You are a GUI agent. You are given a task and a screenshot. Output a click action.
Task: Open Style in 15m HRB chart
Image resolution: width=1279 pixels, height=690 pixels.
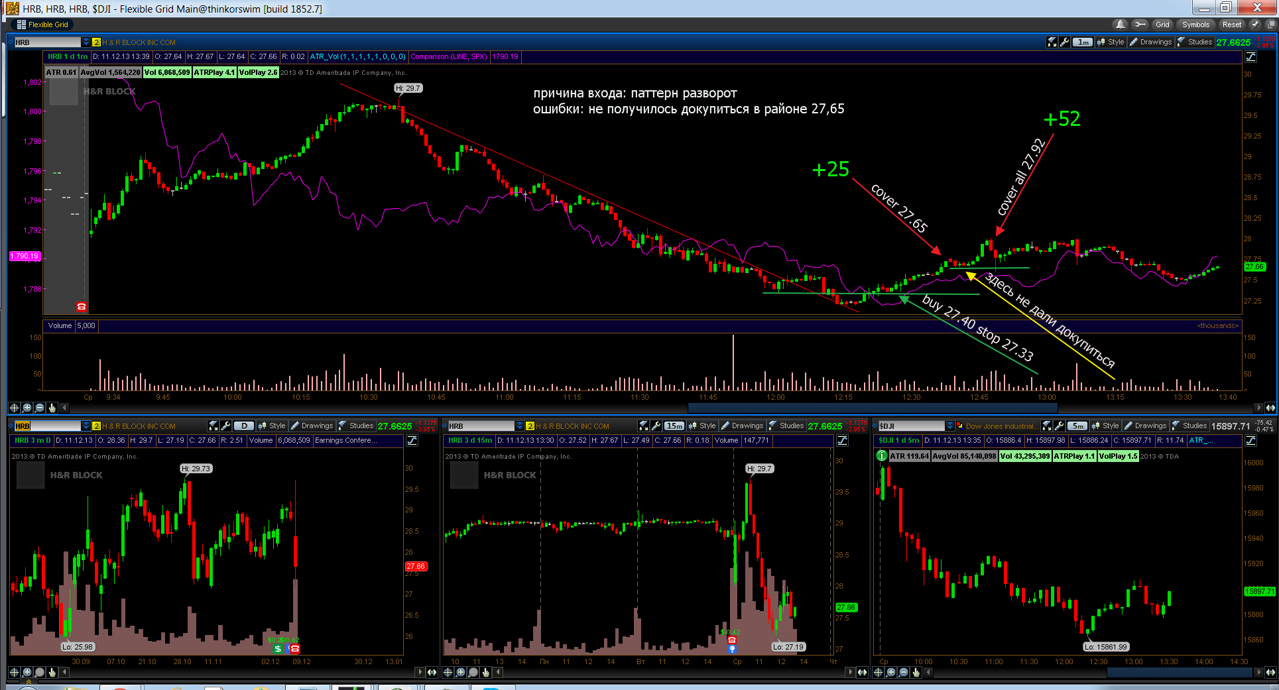coord(703,426)
